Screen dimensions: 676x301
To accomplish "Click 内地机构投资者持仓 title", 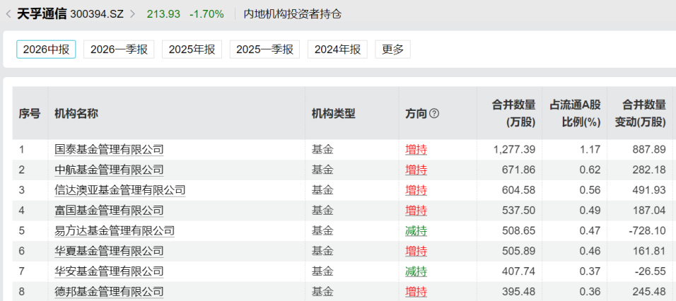I will coord(292,14).
